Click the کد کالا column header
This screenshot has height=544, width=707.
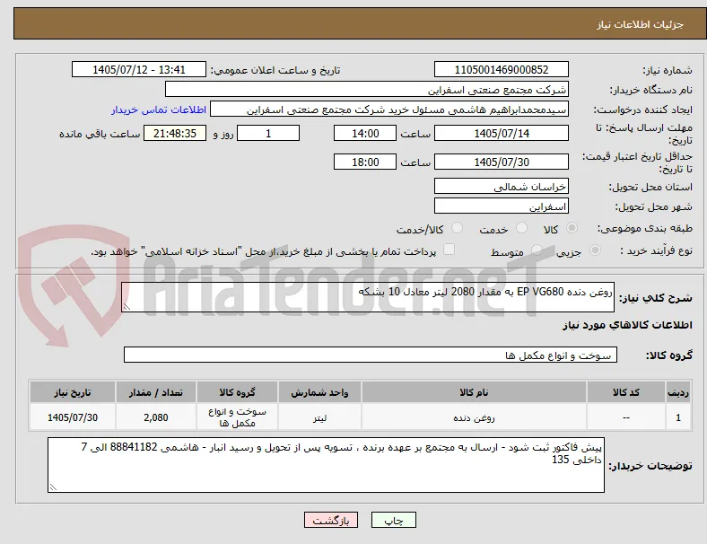pos(626,392)
